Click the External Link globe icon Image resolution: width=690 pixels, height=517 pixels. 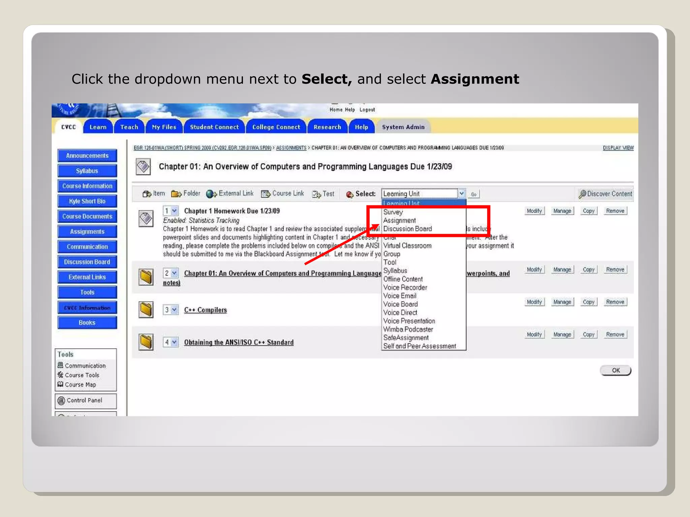tap(211, 194)
